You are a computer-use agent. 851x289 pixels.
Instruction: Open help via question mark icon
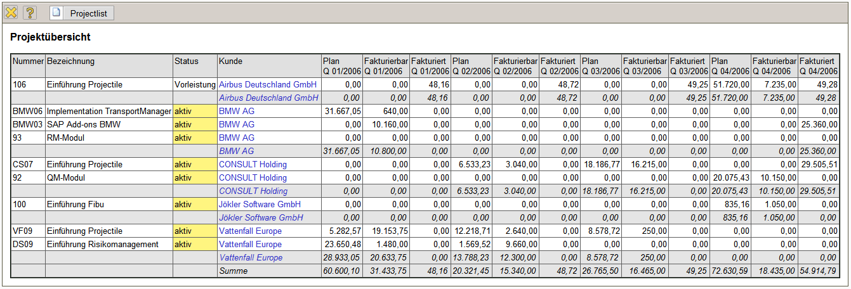pyautogui.click(x=30, y=12)
